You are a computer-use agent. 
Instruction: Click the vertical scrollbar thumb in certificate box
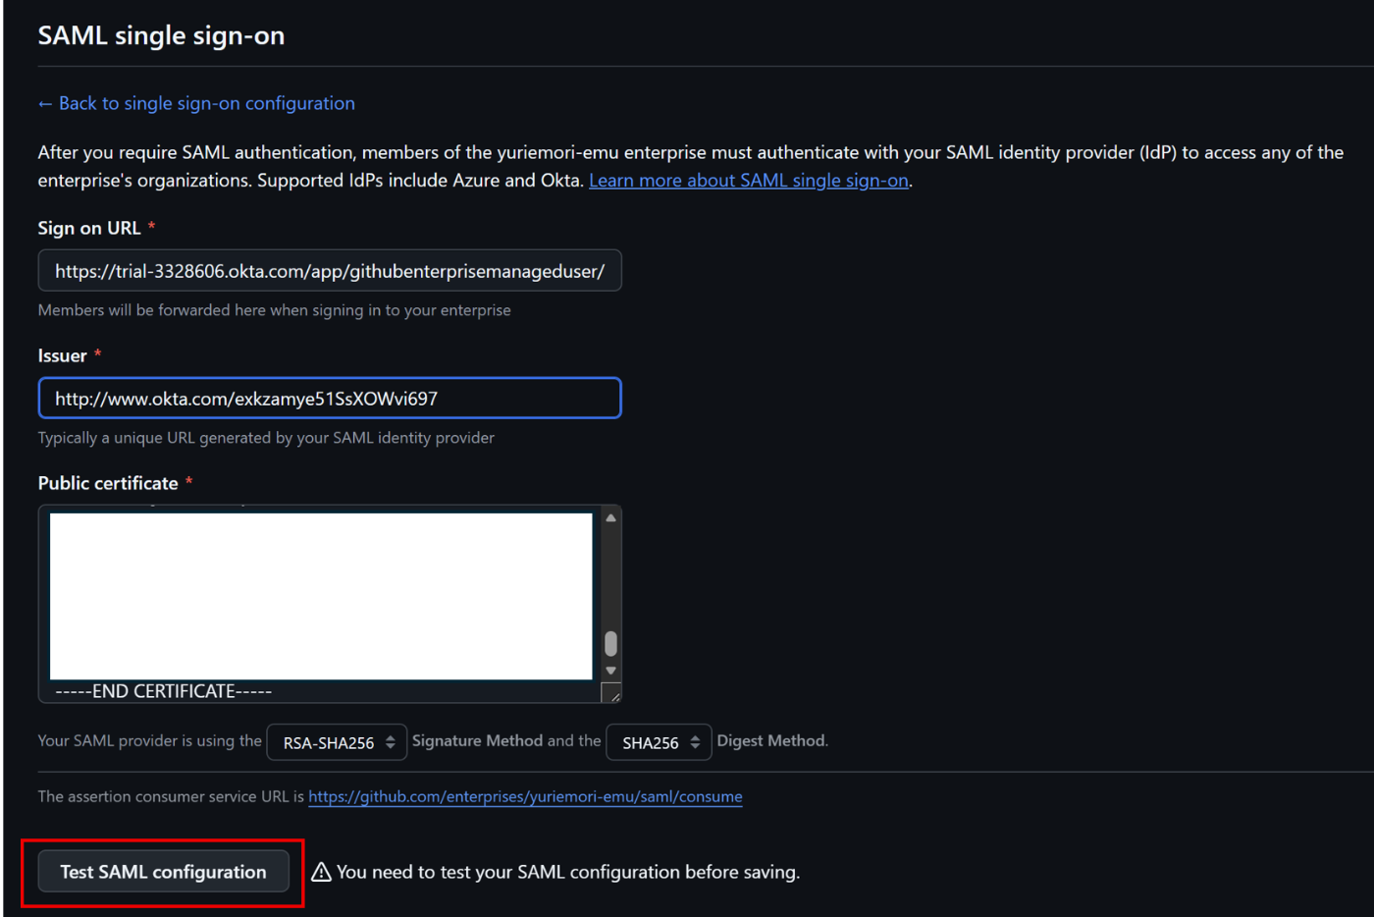[x=610, y=643]
